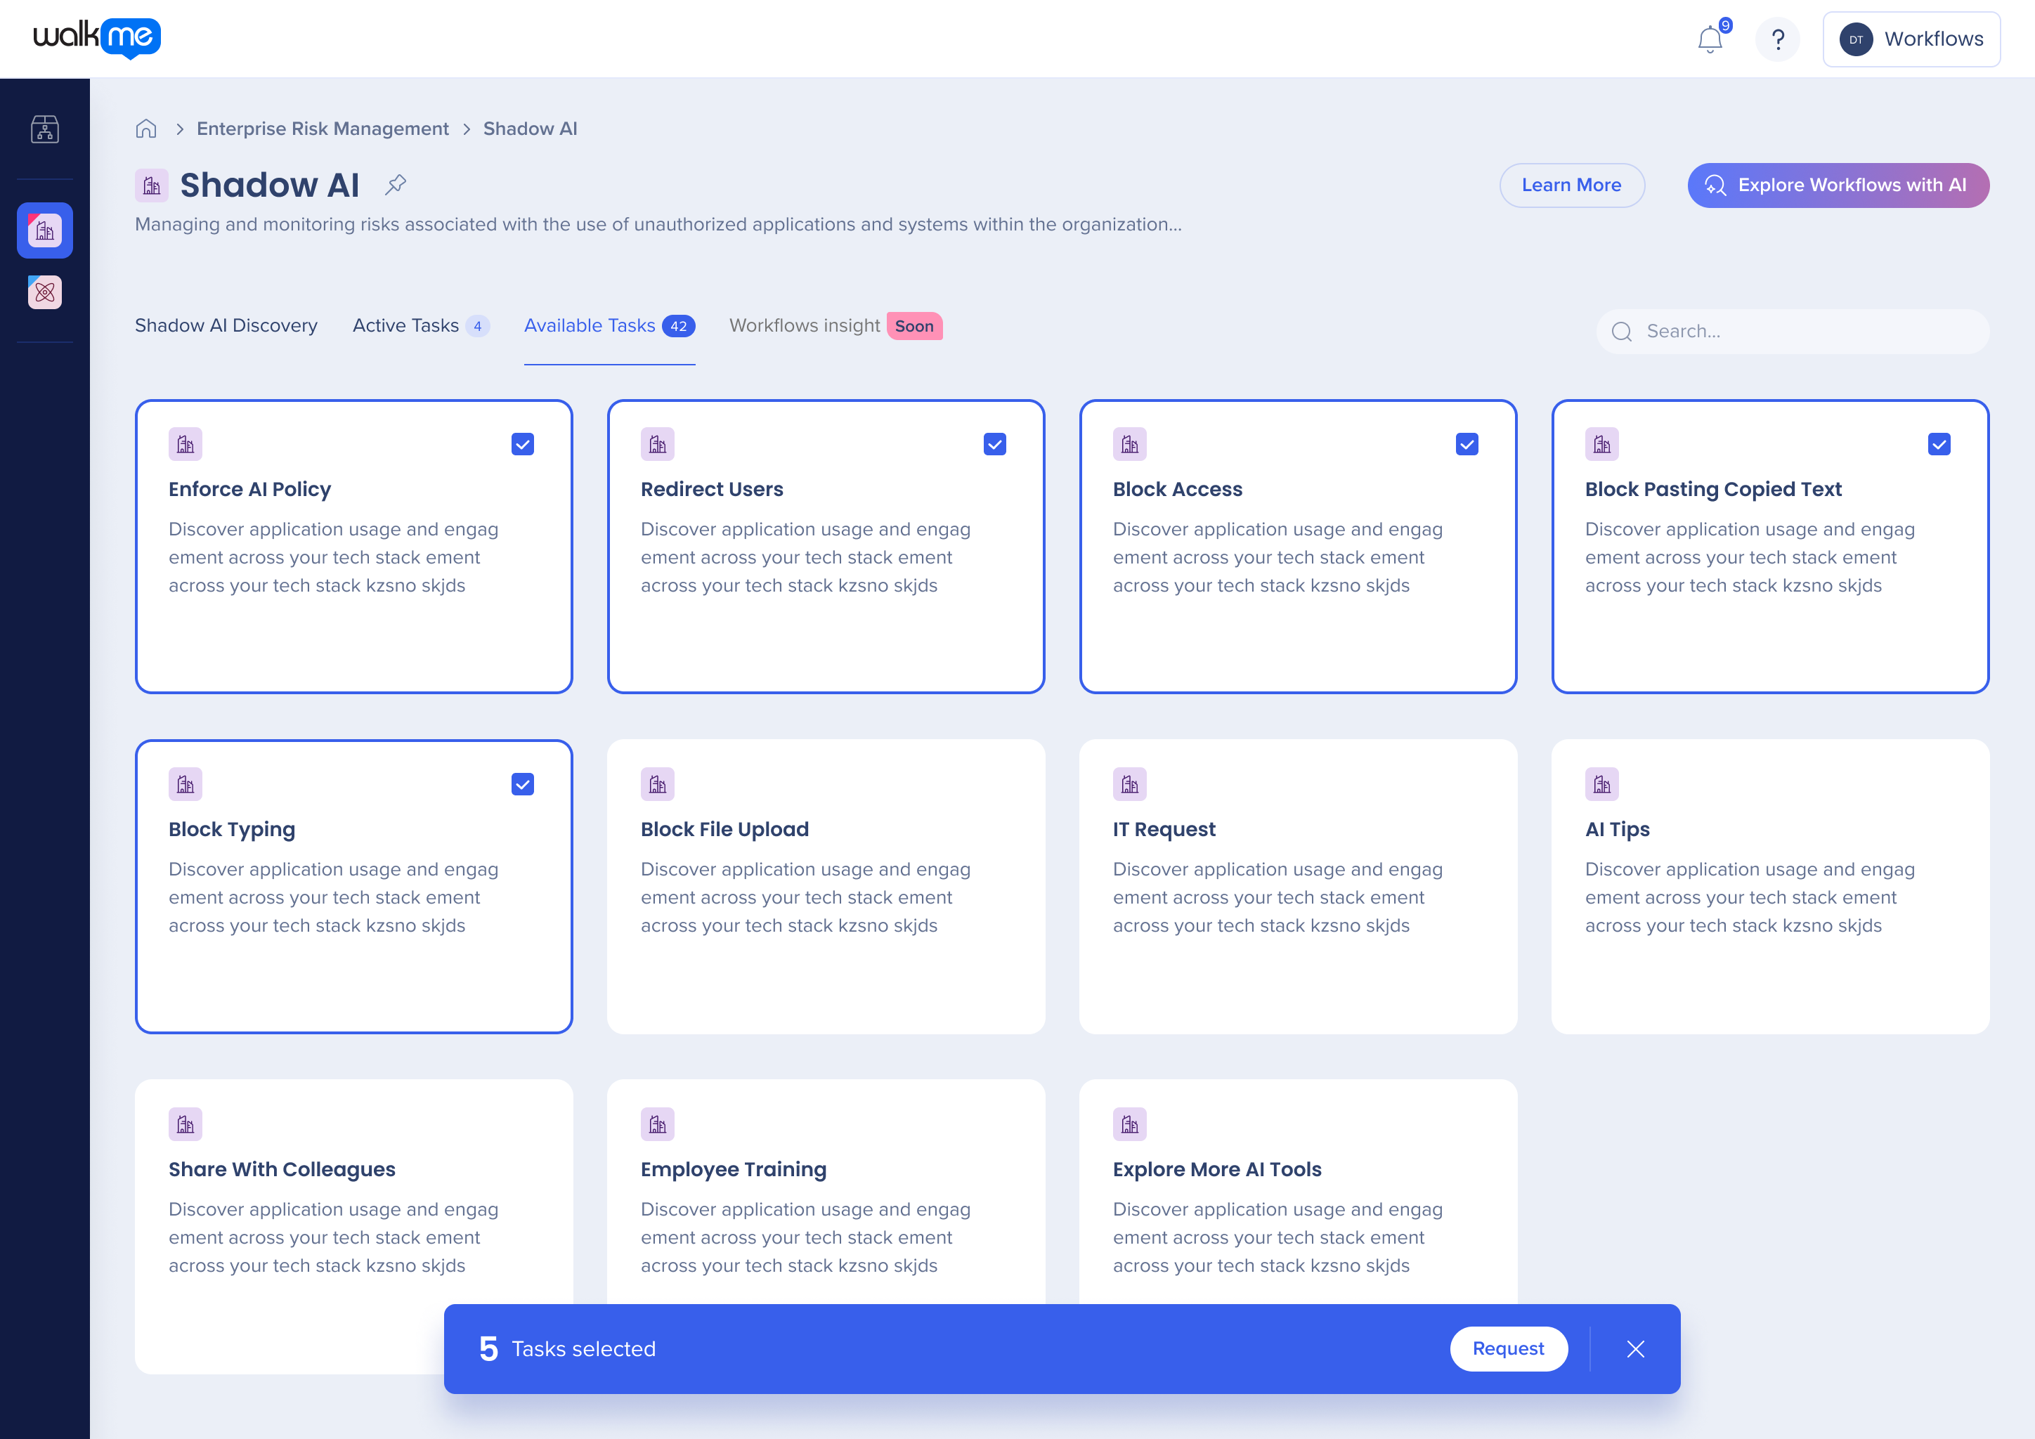The height and width of the screenshot is (1439, 2035).
Task: Open the notifications bell
Action: coord(1710,39)
